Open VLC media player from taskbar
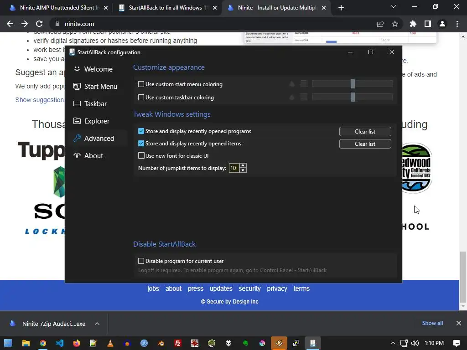The width and height of the screenshot is (467, 350). (110, 343)
